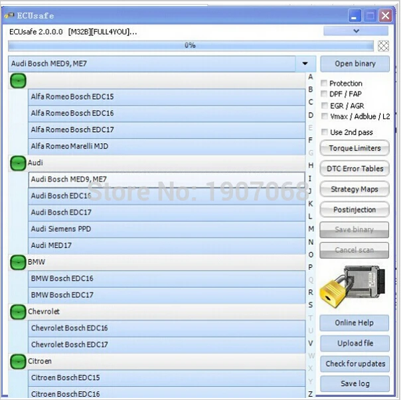The height and width of the screenshot is (400, 401).
Task: Open DTC Error Tables
Action: click(x=355, y=168)
